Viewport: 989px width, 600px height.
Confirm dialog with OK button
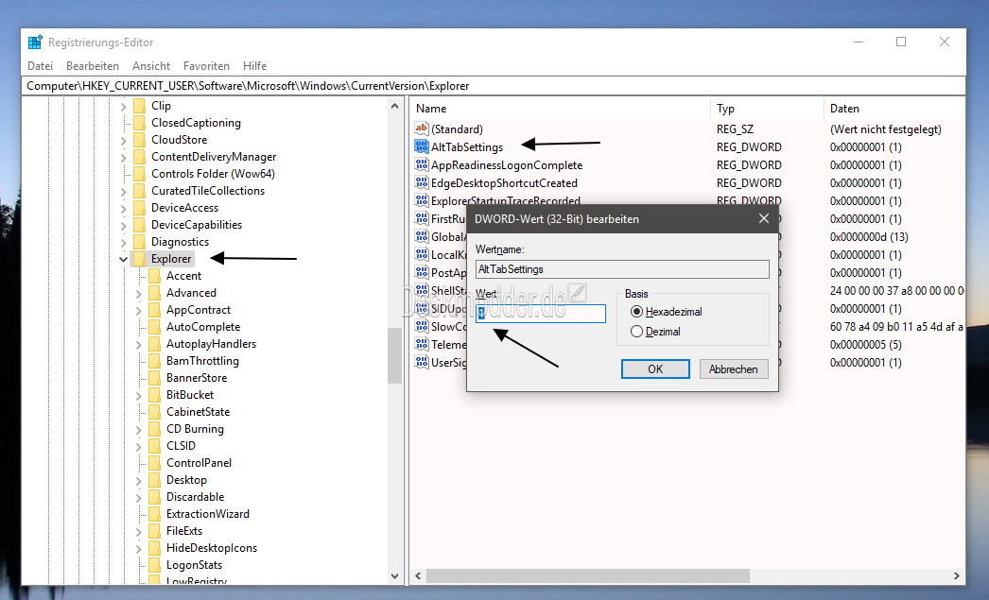tap(655, 369)
